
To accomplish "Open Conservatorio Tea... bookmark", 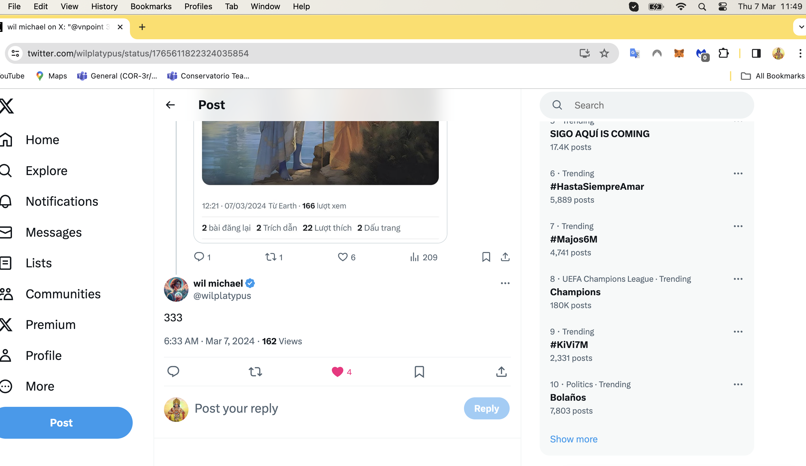I will pyautogui.click(x=208, y=76).
